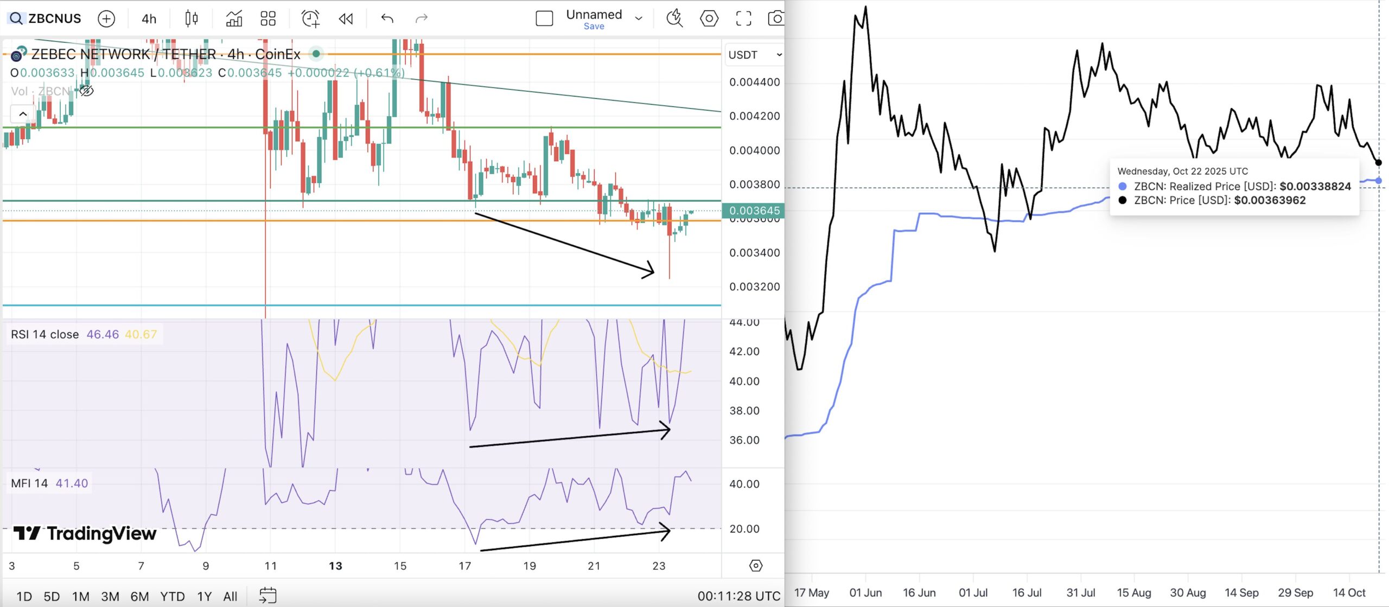Open the Indicators panel
Screen dimensions: 1389x607
(x=233, y=18)
